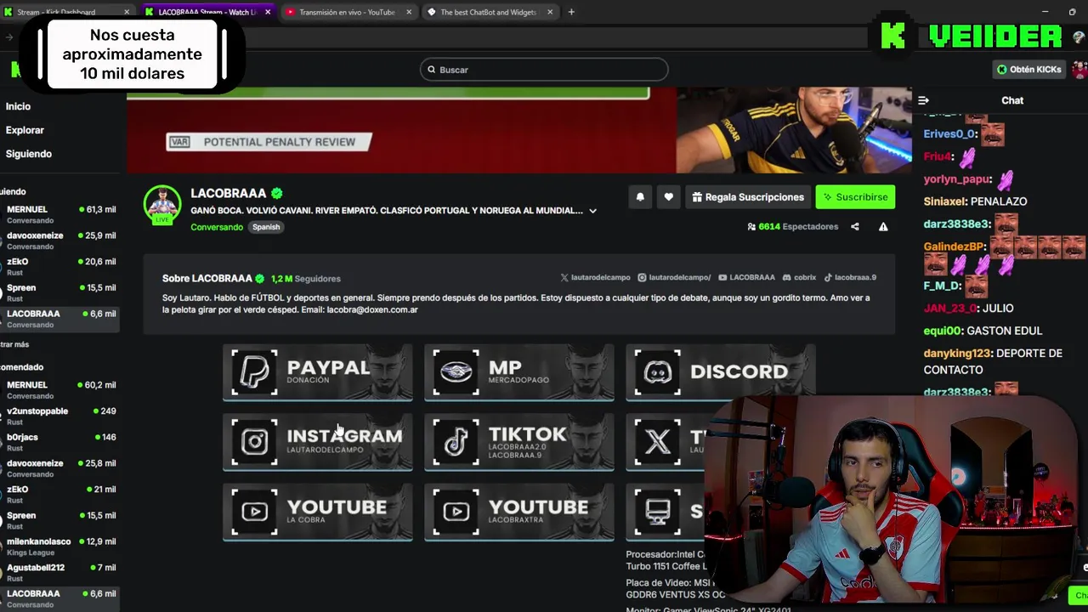Click Friu4 username in chat
The width and height of the screenshot is (1088, 612).
(x=938, y=156)
